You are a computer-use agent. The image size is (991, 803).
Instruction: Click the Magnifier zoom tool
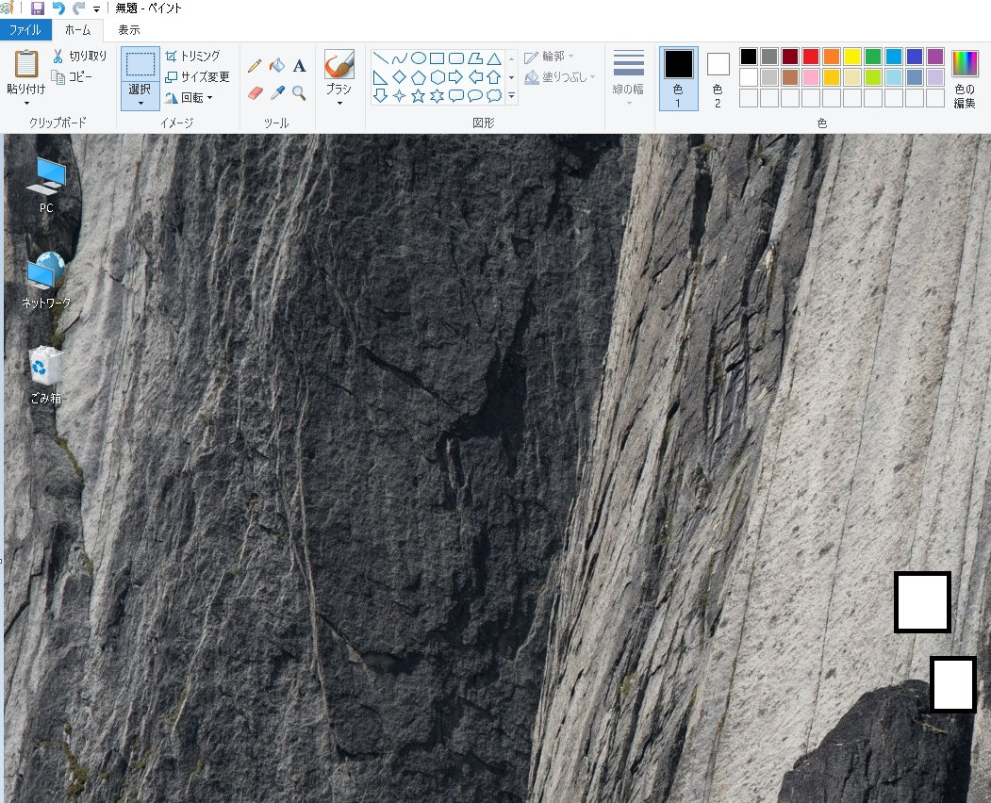coord(299,93)
